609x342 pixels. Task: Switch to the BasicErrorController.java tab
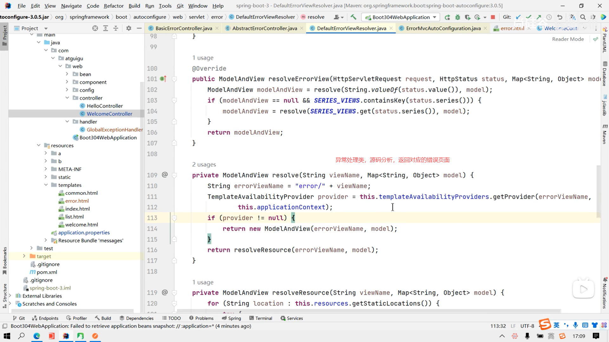coord(184,28)
